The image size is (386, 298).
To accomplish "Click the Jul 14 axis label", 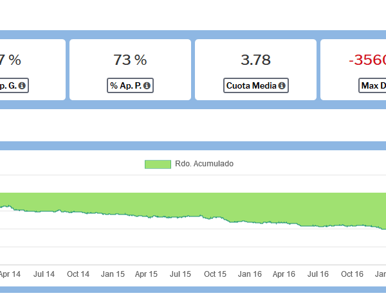I will pos(44,274).
